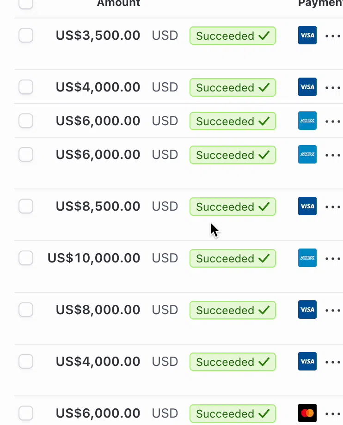Open three-dot menu for US$8,000.00 payment

(333, 310)
